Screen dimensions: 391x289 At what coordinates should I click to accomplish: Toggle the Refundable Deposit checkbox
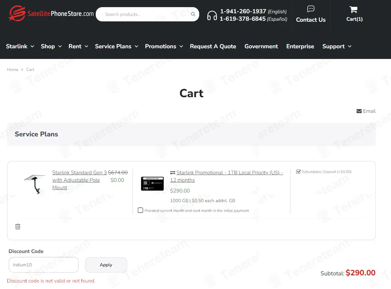tap(299, 171)
